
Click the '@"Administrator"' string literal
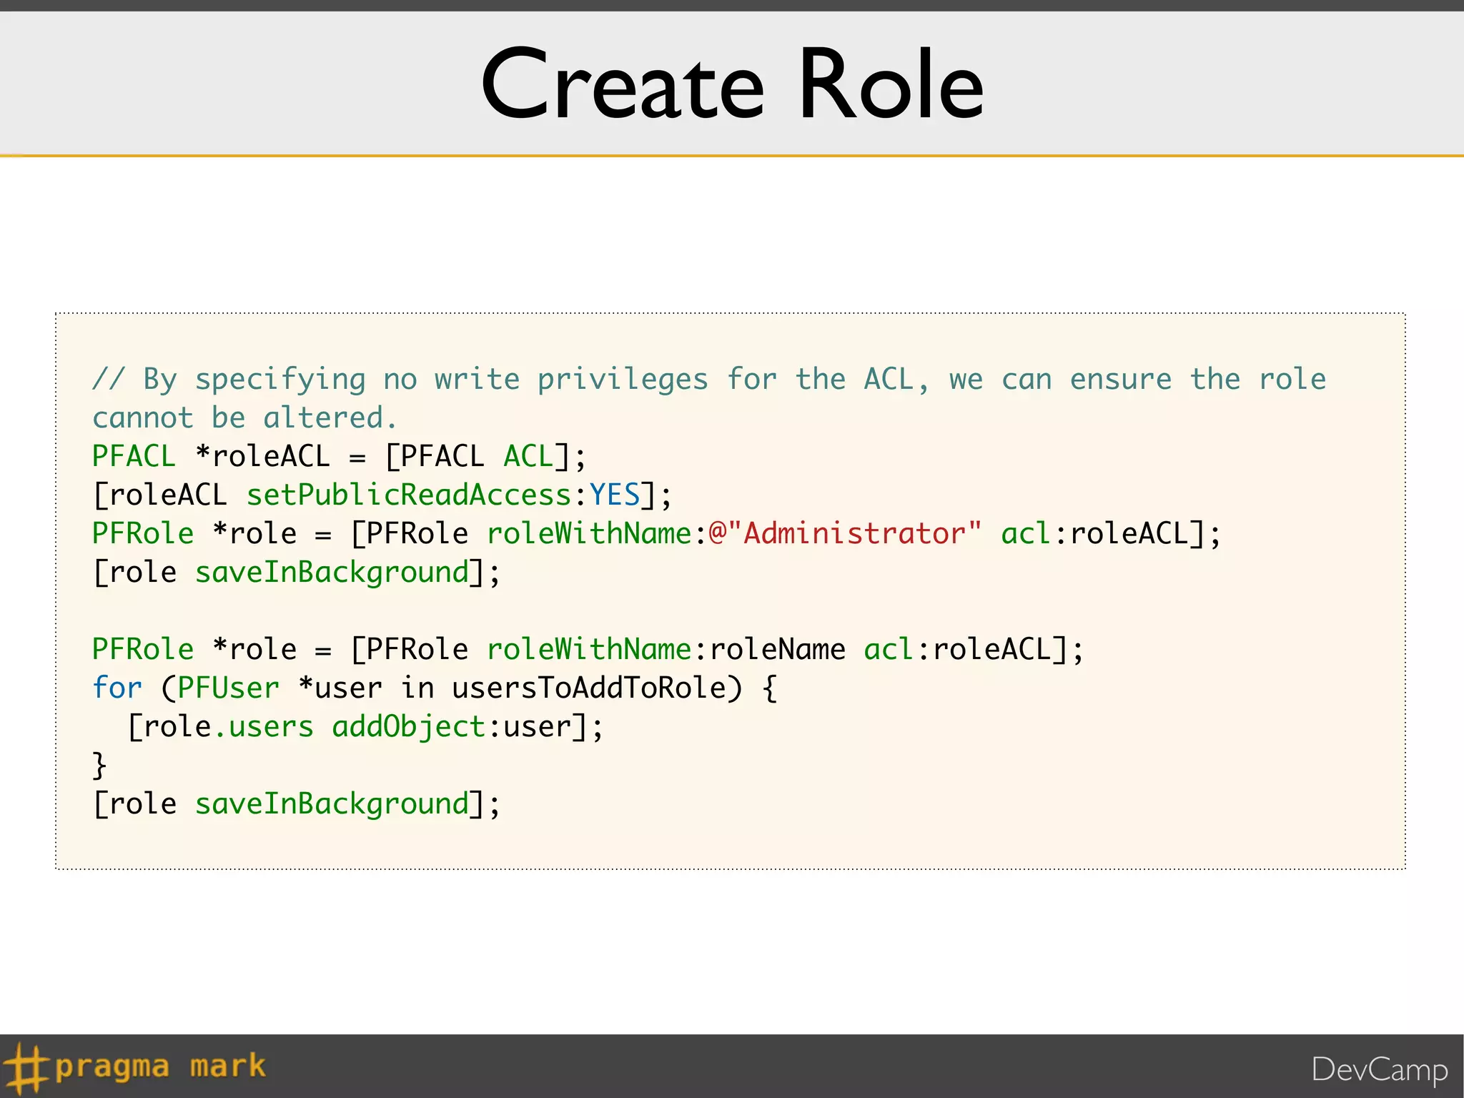click(845, 533)
